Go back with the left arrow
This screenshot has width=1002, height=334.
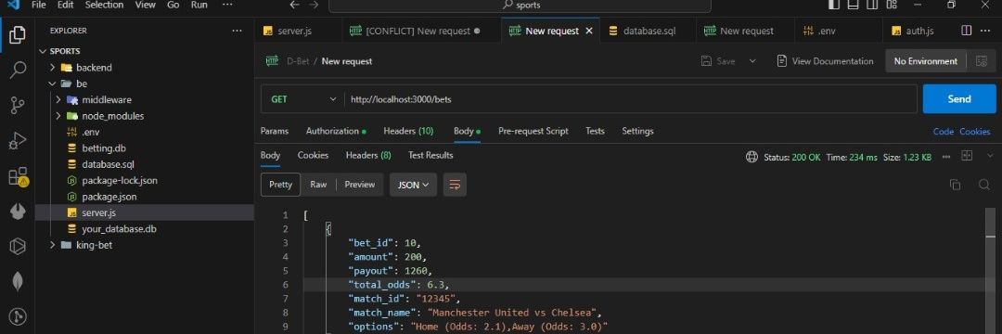pos(295,6)
